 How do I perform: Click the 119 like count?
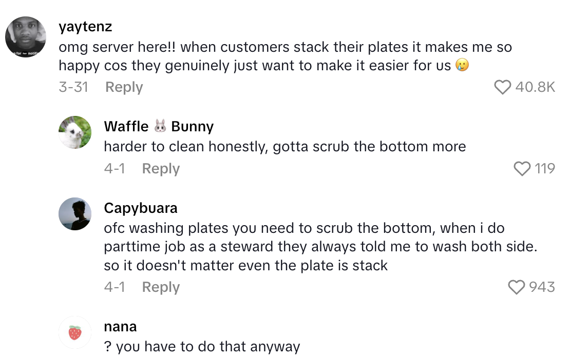point(546,168)
